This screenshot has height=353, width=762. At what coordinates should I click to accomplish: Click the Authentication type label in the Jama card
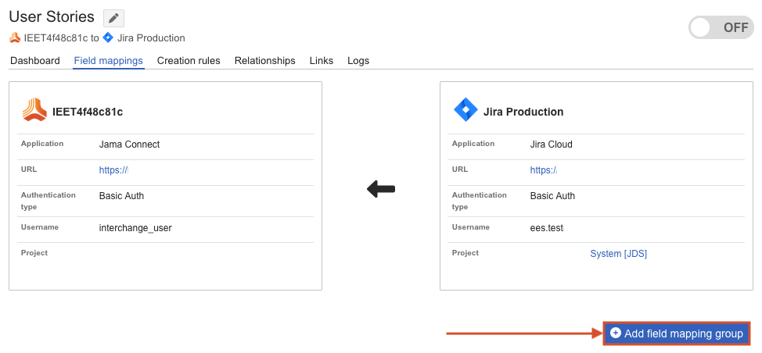pos(48,201)
